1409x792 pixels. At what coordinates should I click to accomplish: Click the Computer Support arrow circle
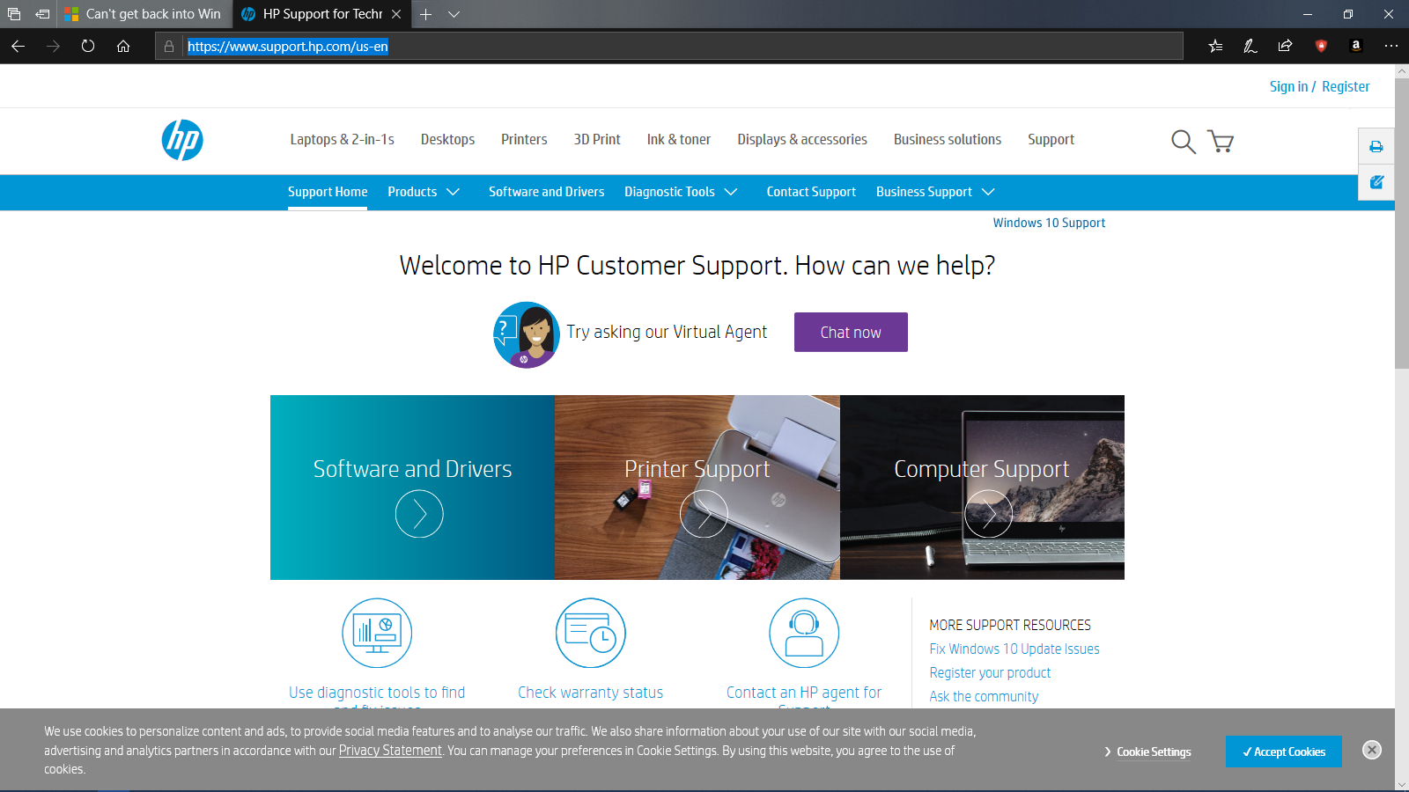coord(989,514)
